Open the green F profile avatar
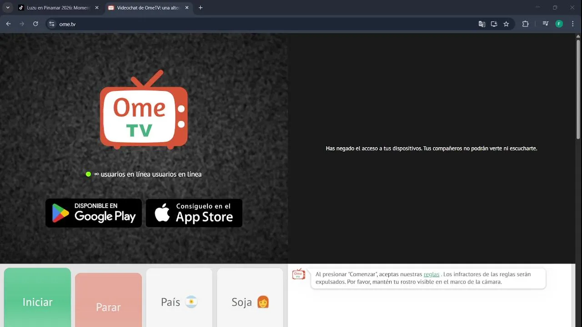582x327 pixels. (x=559, y=24)
